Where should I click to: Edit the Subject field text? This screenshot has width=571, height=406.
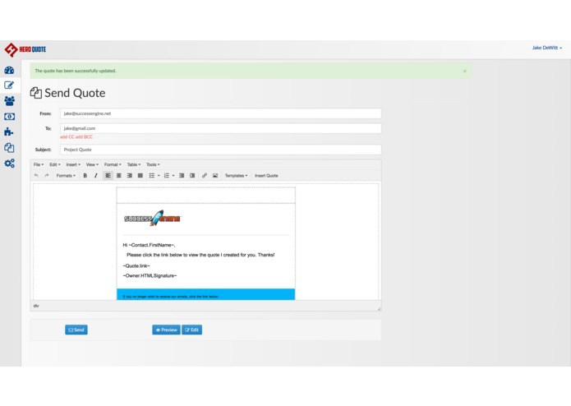click(x=221, y=150)
